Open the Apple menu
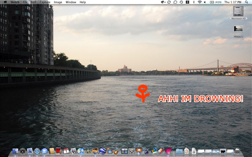 [5, 2]
